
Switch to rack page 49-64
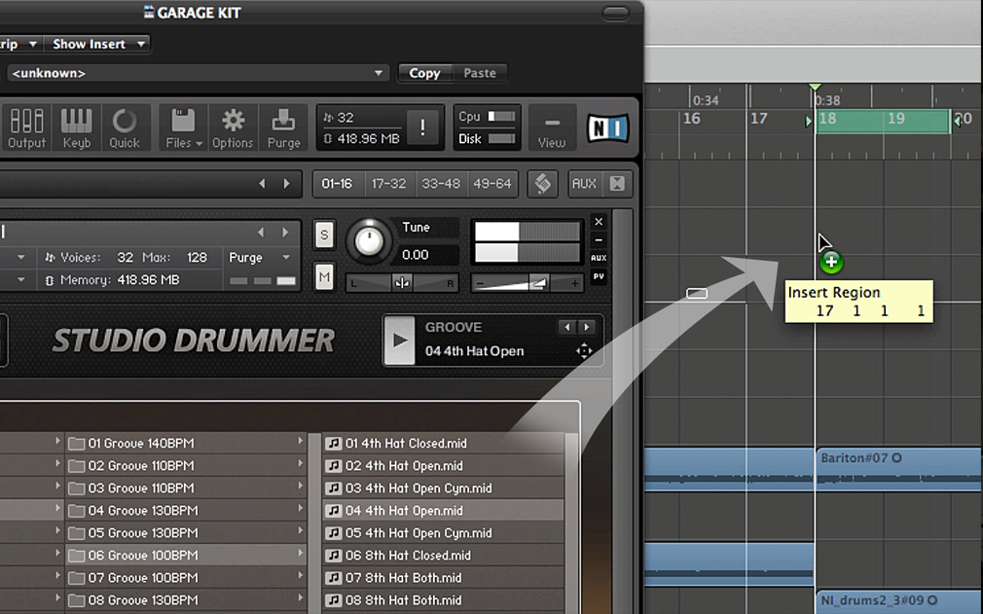pyautogui.click(x=492, y=184)
